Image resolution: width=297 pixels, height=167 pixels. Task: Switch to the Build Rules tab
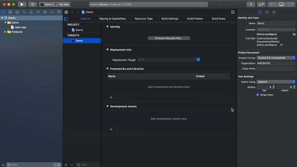point(219,19)
